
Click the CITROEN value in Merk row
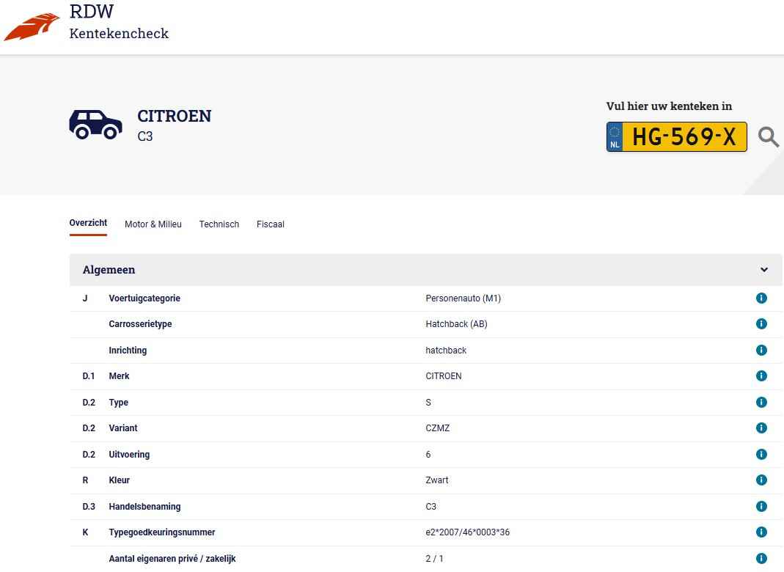pos(444,376)
